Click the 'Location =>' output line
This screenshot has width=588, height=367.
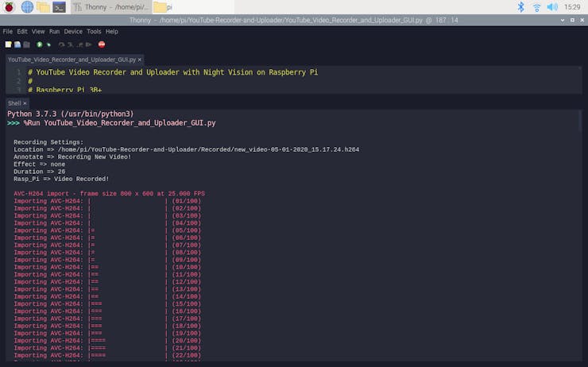(x=187, y=149)
